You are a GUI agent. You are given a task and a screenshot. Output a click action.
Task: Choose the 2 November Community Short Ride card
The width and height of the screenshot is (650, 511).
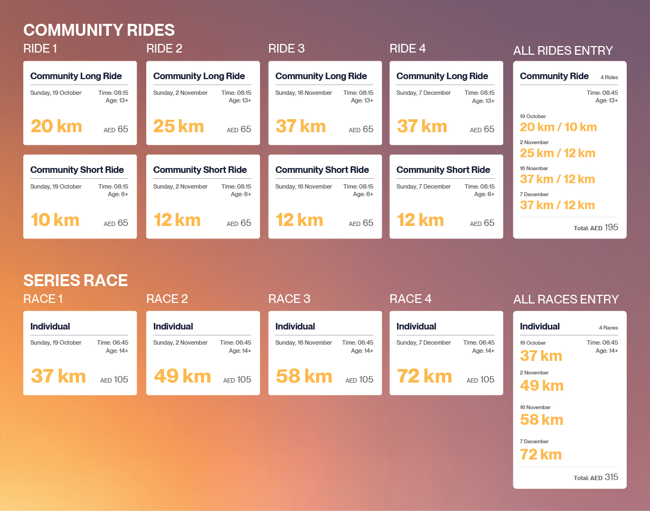click(x=203, y=197)
